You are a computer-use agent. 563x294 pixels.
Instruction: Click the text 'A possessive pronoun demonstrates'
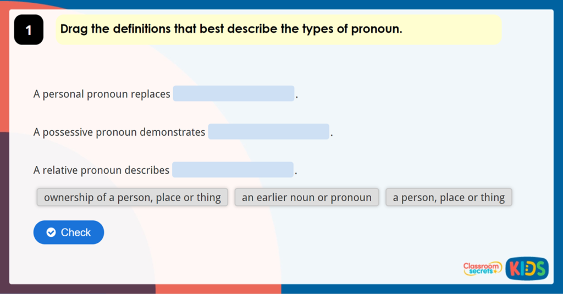[119, 132]
